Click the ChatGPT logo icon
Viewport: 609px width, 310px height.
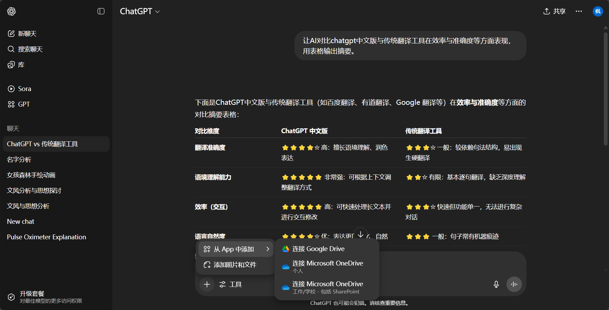coord(11,11)
